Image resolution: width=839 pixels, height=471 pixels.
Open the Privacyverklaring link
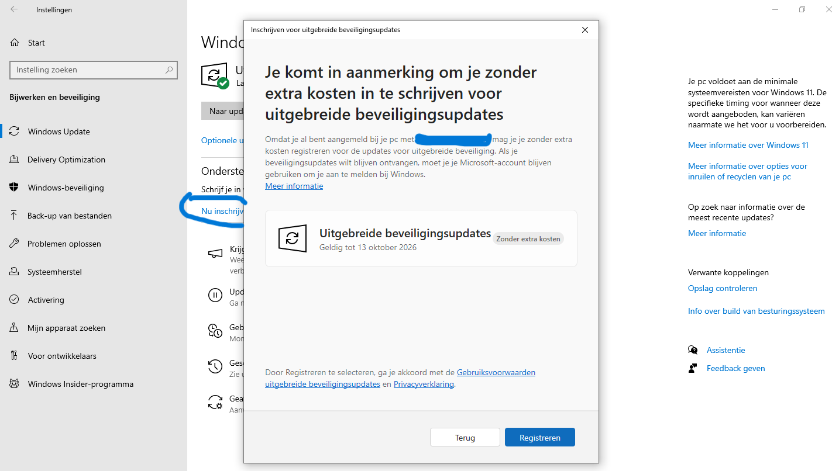tap(424, 385)
